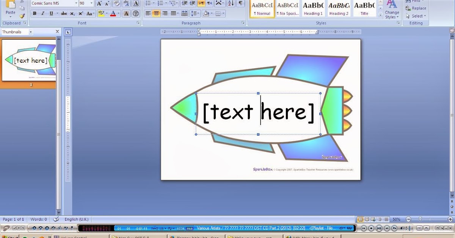Viewport: 455px width, 238px height.
Task: Click the Change Styles button
Action: pos(392,9)
